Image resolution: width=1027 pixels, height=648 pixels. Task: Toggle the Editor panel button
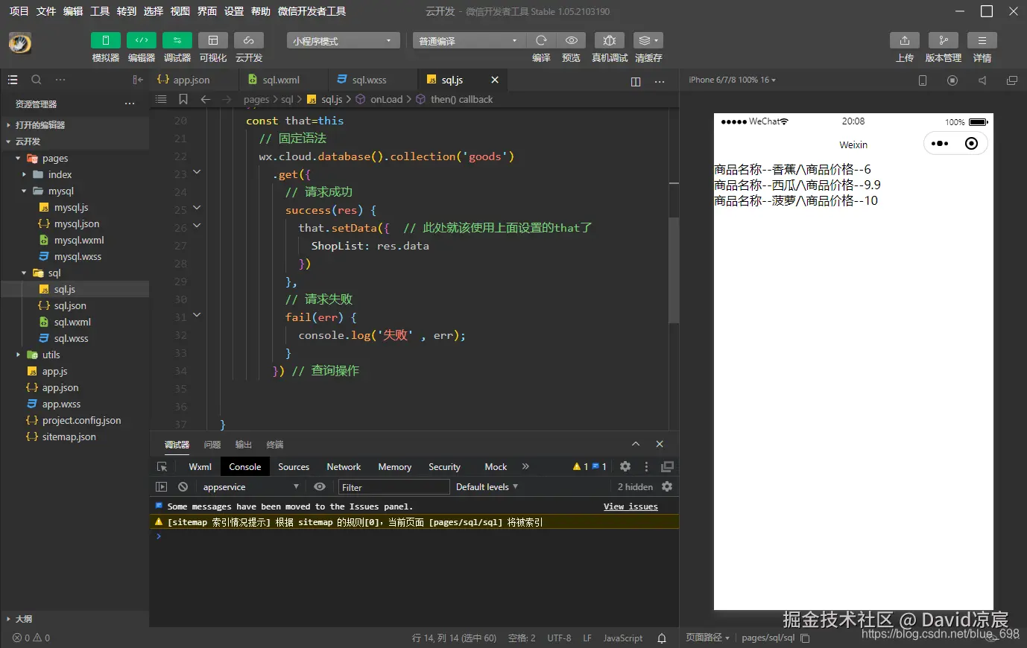click(x=141, y=41)
